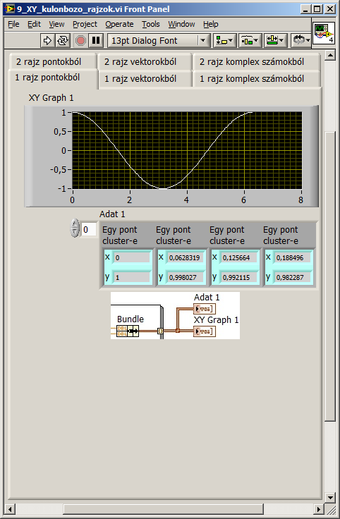Viewport: 340px width, 519px height.
Task: Open the Resize Objects tool
Action: point(275,41)
